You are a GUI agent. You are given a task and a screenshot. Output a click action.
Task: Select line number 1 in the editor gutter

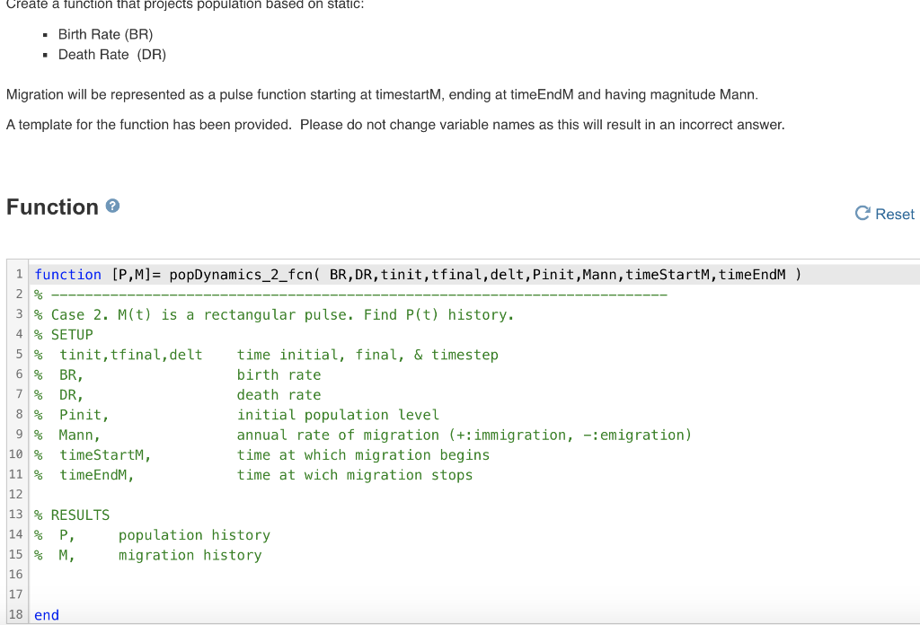pyautogui.click(x=18, y=274)
